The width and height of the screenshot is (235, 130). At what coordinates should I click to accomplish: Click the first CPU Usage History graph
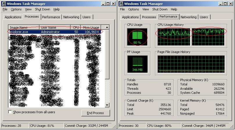point(174,37)
